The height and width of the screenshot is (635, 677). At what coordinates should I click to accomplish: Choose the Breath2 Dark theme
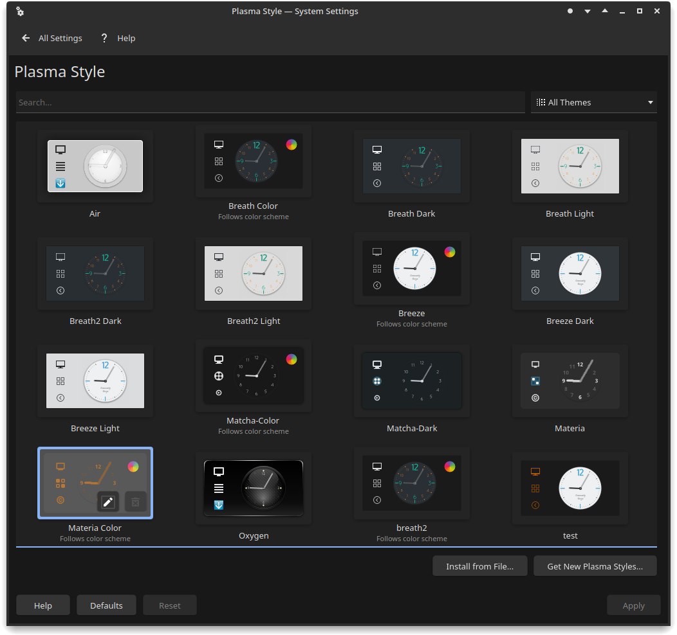[95, 273]
